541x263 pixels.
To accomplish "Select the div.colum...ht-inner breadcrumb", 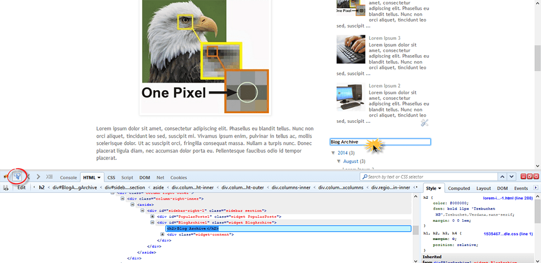I will [193, 188].
